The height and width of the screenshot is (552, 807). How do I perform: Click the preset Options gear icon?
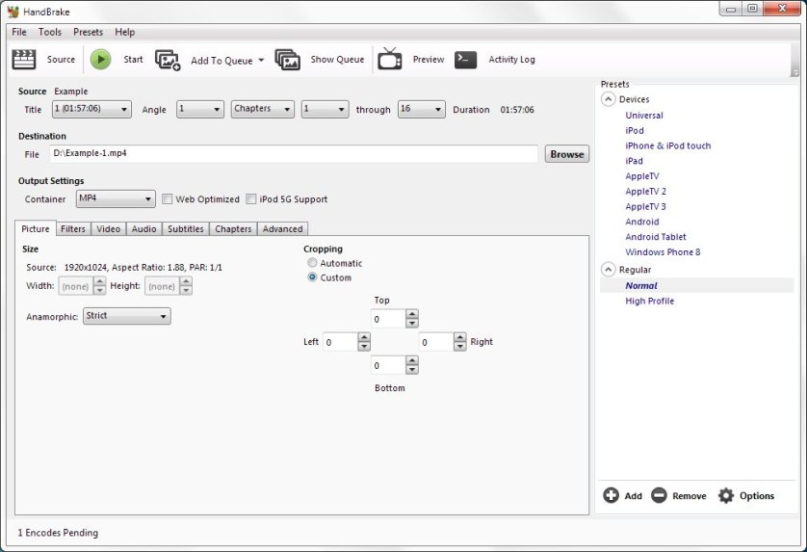[726, 495]
